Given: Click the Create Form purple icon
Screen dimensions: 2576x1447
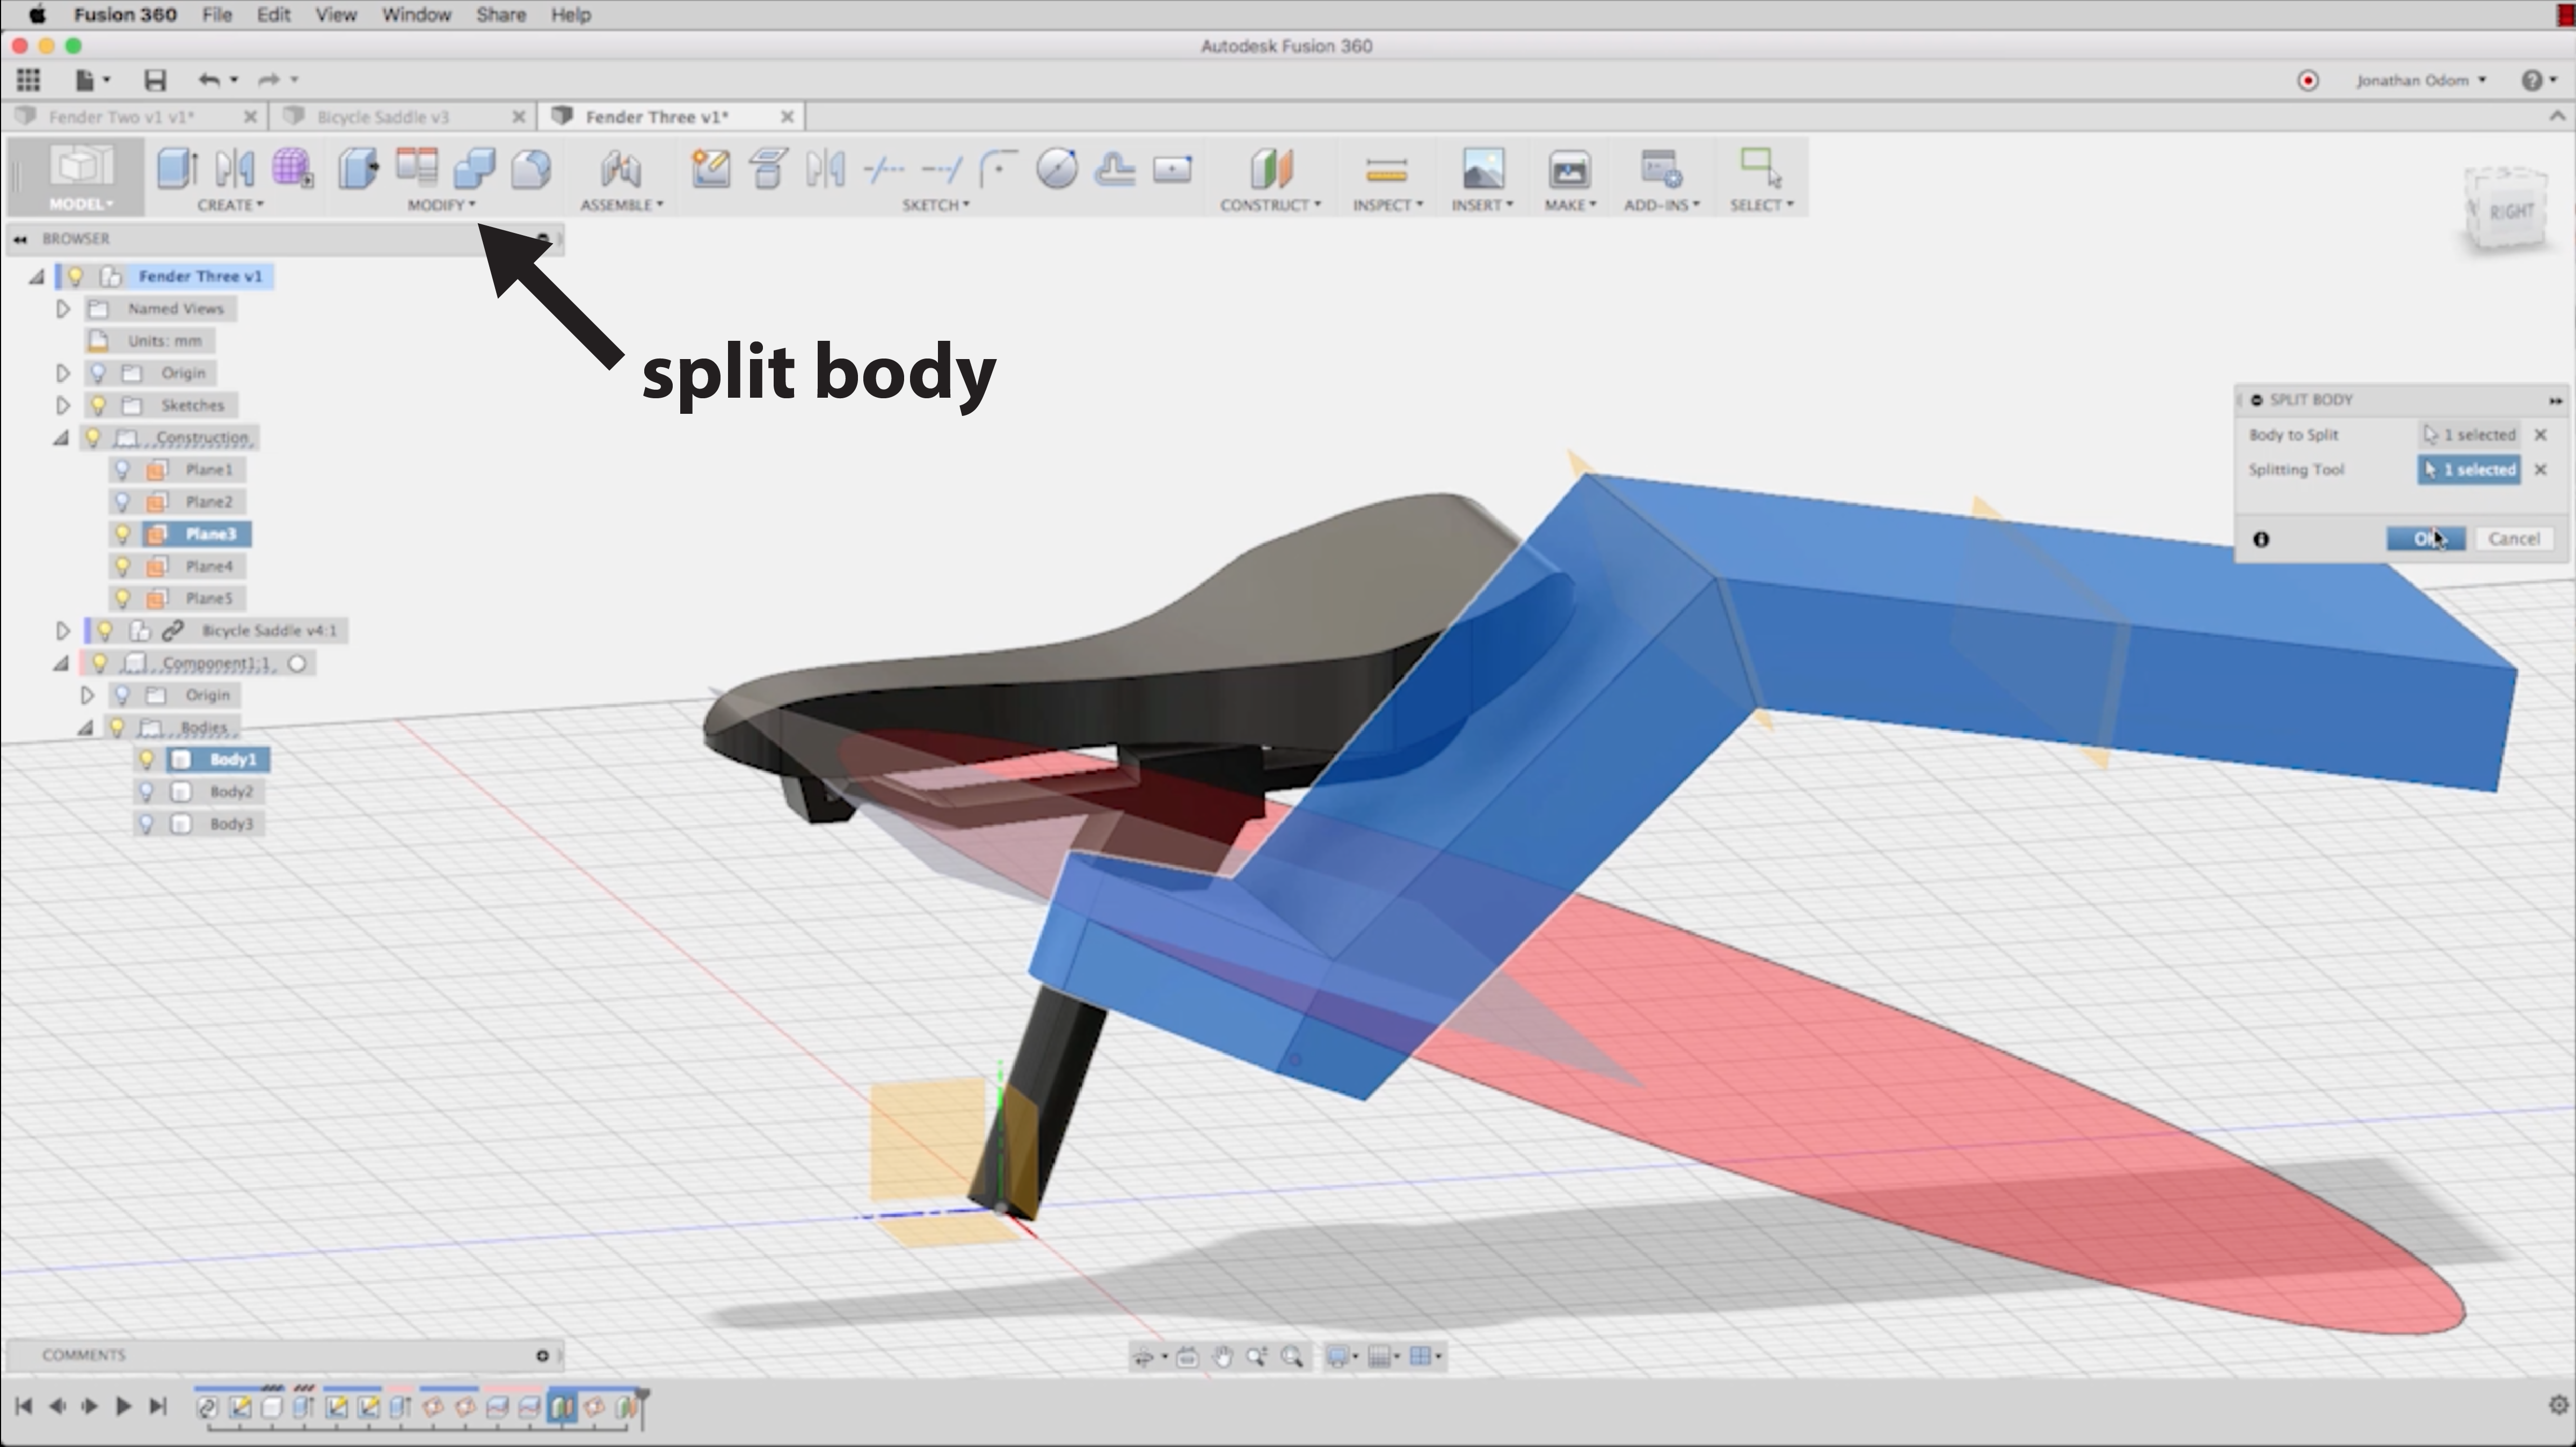Looking at the screenshot, I should point(292,168).
